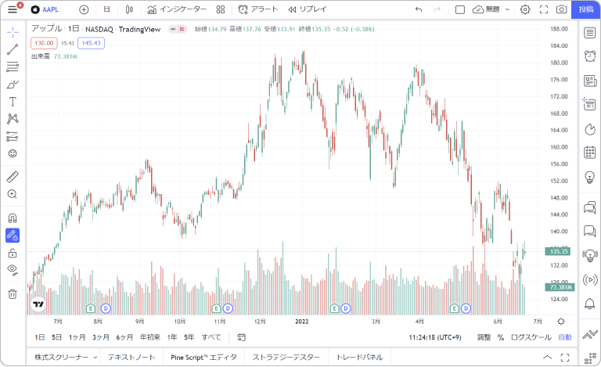Select the すべて date range
The width and height of the screenshot is (601, 367).
click(x=211, y=337)
